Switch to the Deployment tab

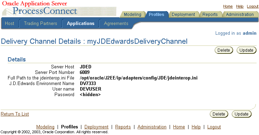[x=183, y=15]
